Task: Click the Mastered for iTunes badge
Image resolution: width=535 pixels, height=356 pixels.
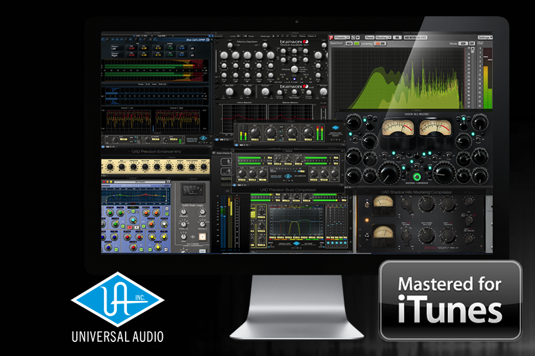Action: [450, 300]
